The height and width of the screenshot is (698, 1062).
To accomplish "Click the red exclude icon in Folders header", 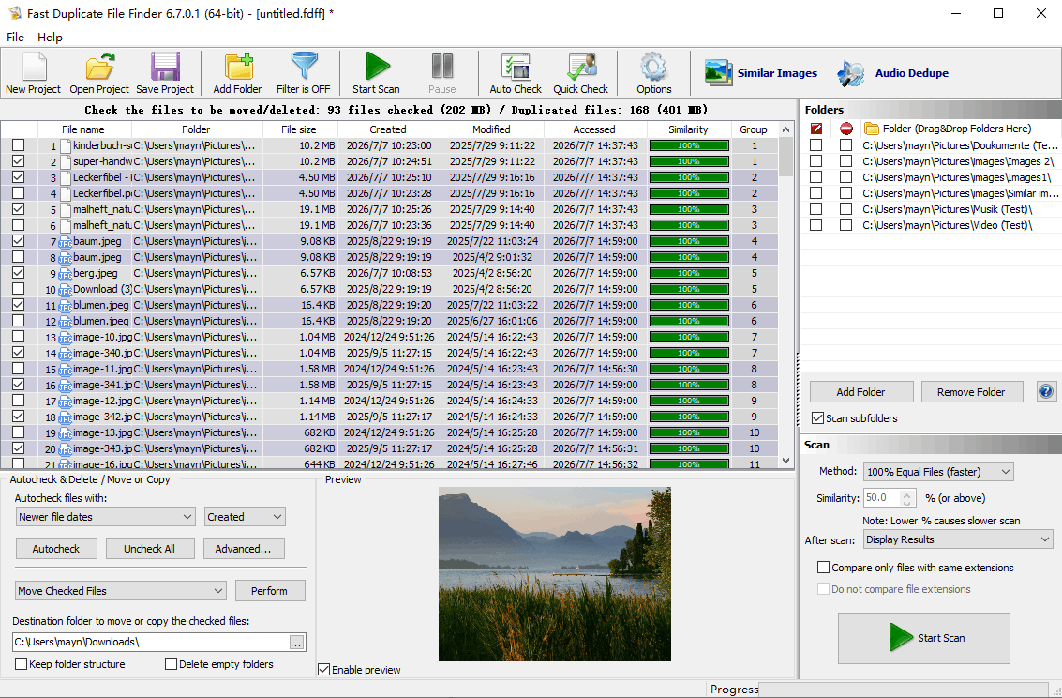I will pyautogui.click(x=845, y=129).
